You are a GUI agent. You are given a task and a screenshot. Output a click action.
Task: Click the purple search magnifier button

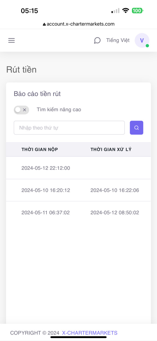136,128
